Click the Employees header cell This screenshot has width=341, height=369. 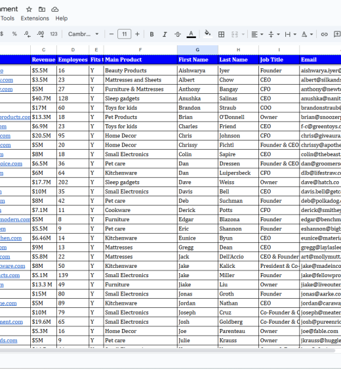point(73,60)
